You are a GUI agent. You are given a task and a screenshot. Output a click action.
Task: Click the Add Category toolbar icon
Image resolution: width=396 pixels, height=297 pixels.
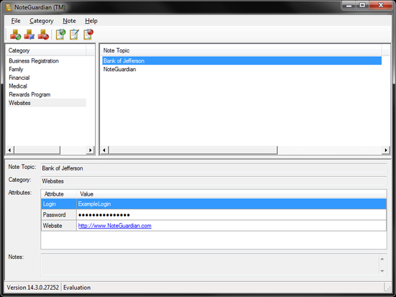click(15, 35)
